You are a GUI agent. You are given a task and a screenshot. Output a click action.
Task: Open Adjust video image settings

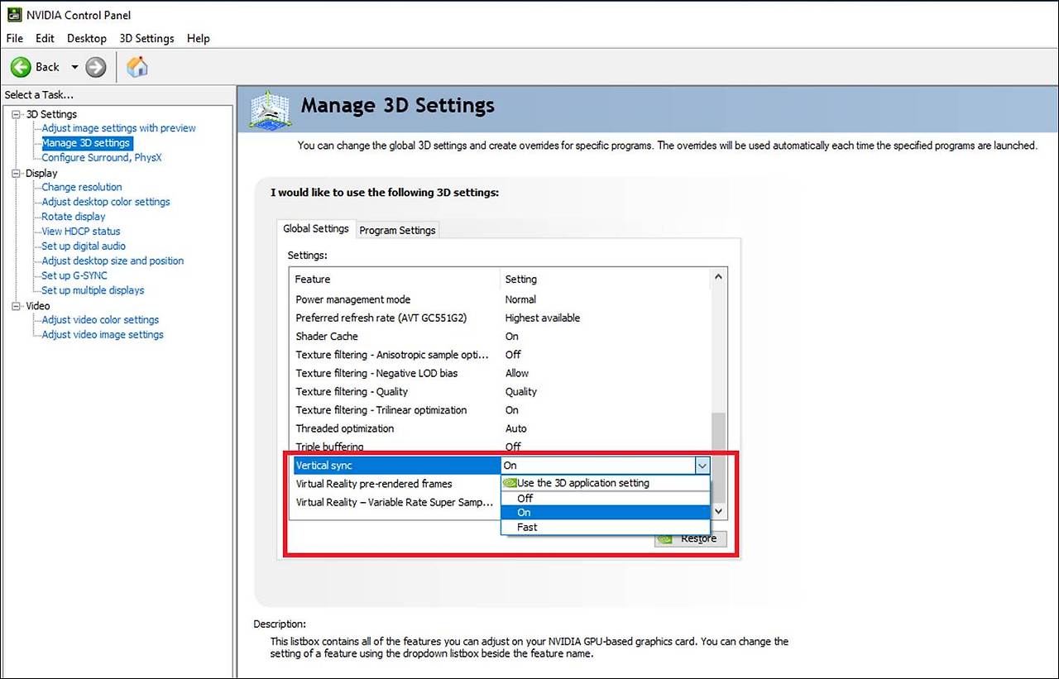point(103,335)
